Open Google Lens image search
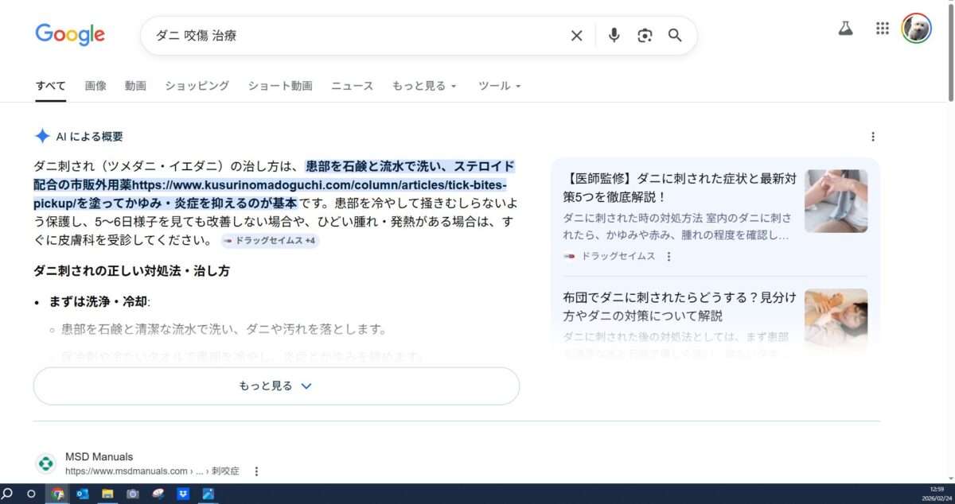The width and height of the screenshot is (955, 504). click(x=645, y=36)
